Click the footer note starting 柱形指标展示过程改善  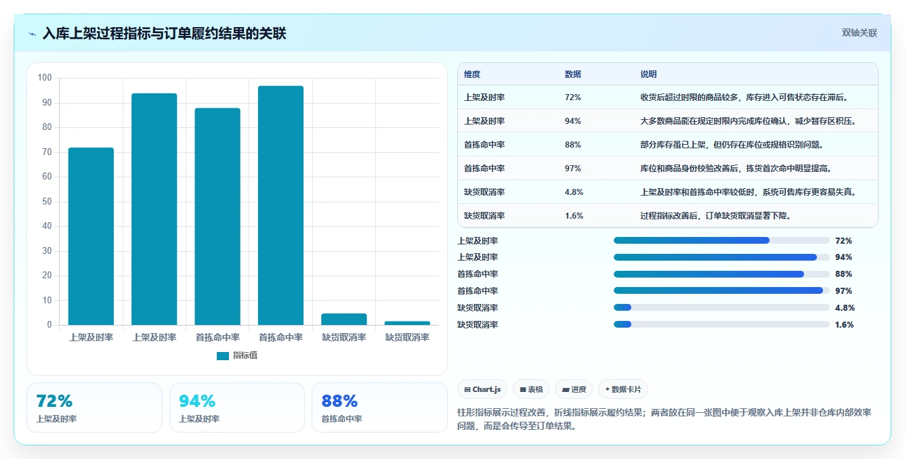(665, 420)
